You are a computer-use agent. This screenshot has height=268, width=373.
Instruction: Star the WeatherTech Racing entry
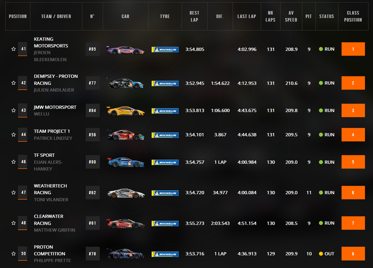(x=14, y=193)
